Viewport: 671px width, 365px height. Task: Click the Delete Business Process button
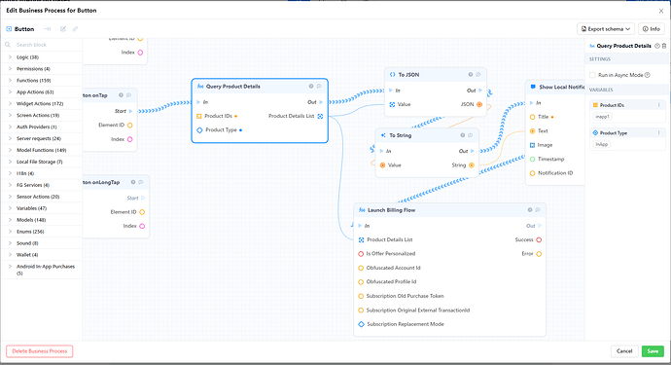click(39, 351)
